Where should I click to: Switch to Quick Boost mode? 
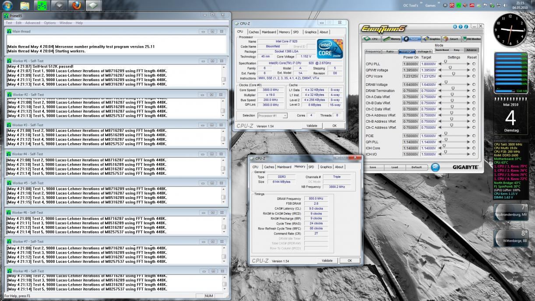point(442,50)
